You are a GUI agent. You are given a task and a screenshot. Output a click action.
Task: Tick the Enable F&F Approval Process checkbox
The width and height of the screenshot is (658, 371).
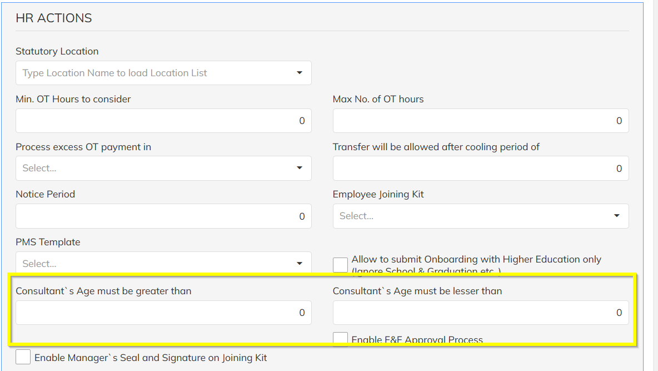click(x=340, y=338)
